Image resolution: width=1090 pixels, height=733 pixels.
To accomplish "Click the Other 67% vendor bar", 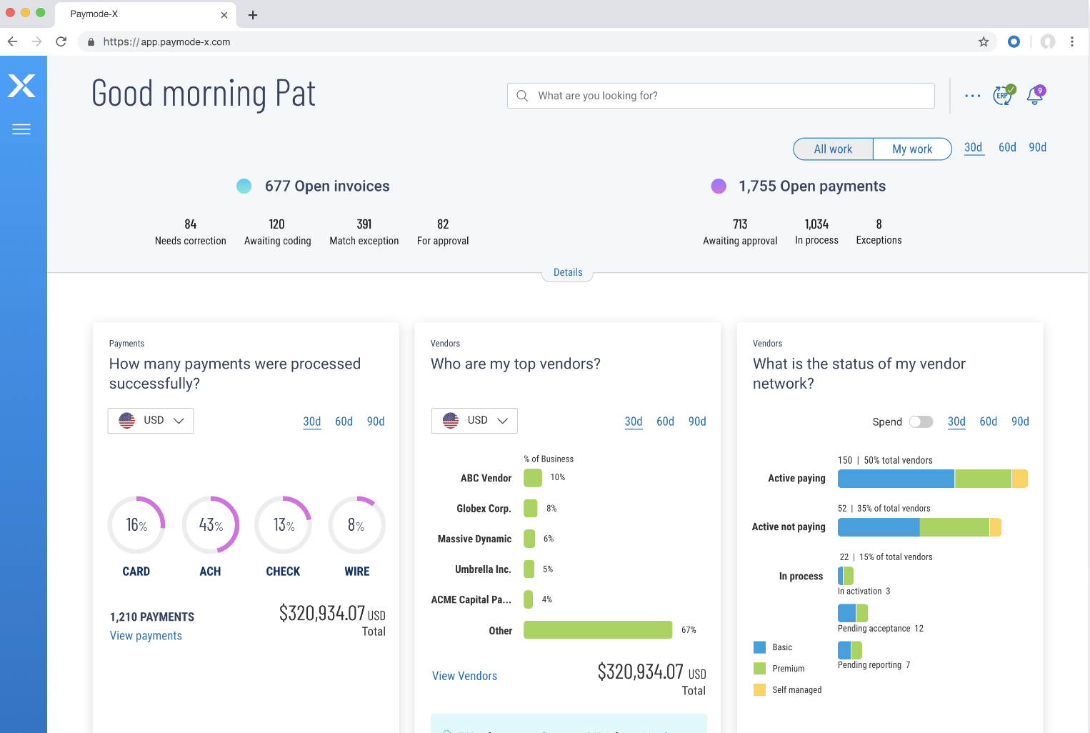I will click(598, 629).
